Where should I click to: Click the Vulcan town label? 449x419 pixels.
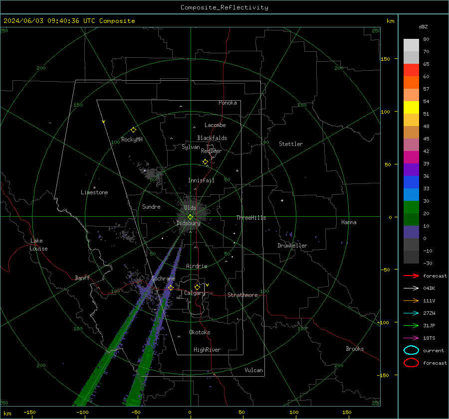(253, 370)
